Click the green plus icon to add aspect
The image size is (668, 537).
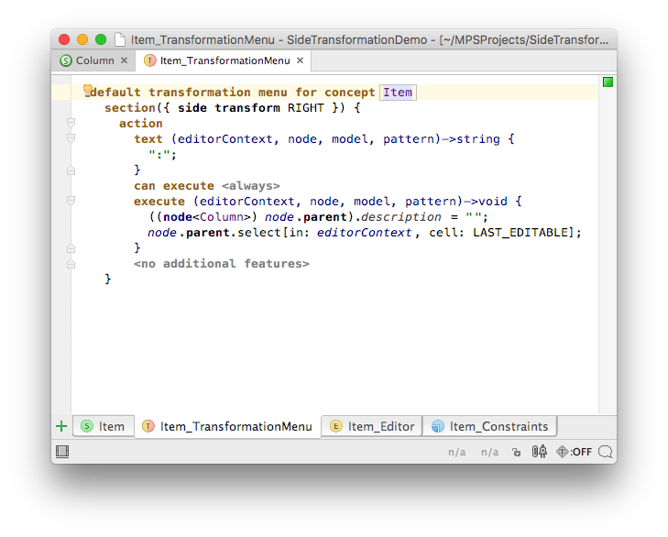61,426
